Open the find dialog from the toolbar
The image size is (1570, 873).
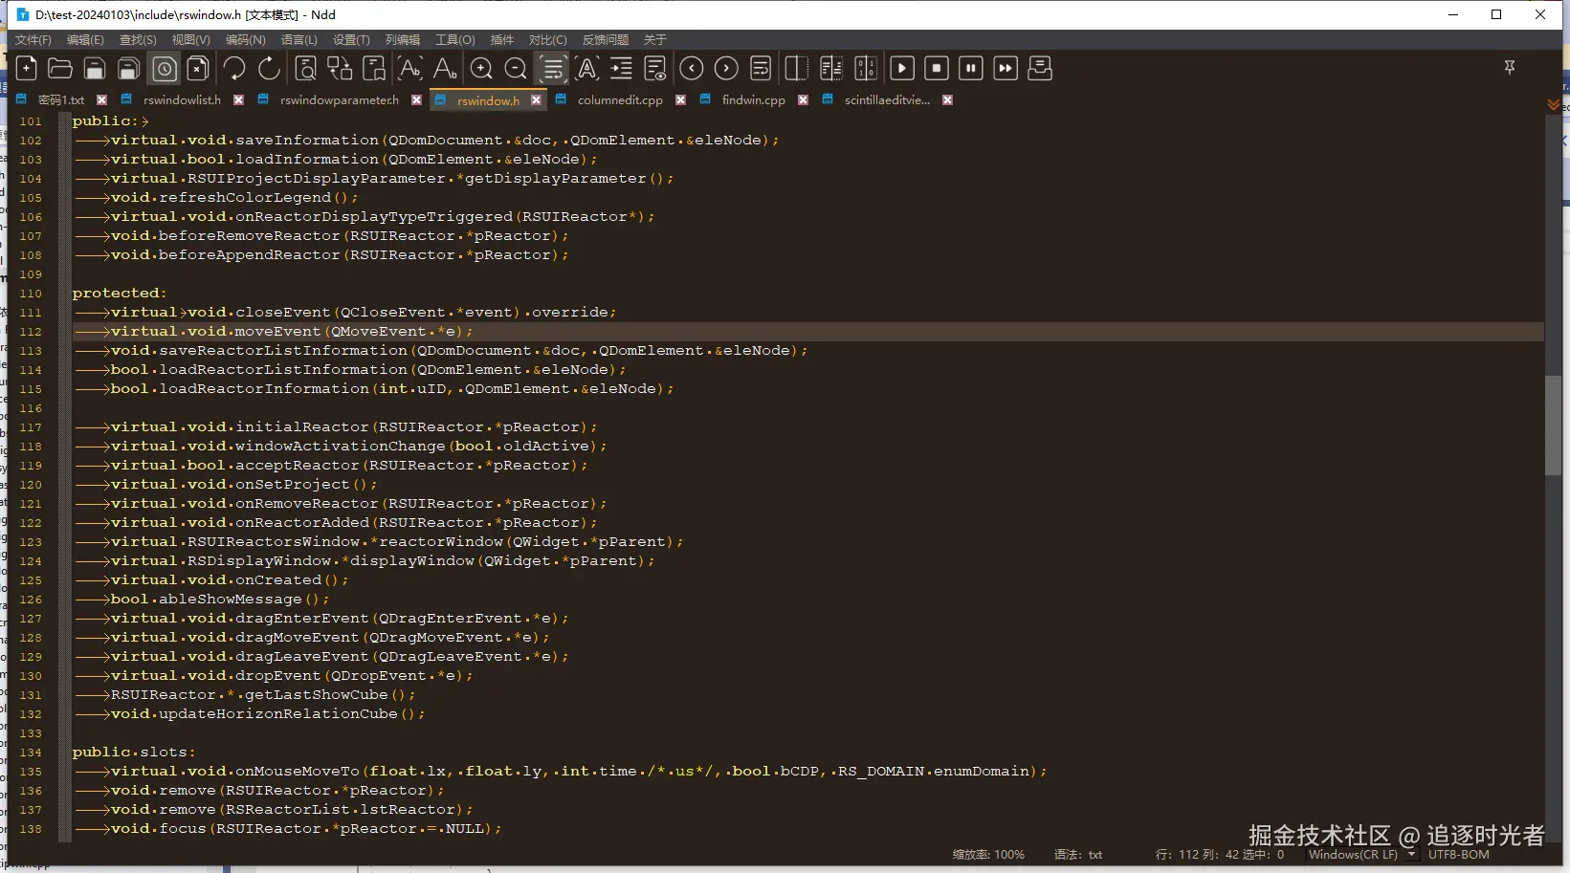coord(305,69)
